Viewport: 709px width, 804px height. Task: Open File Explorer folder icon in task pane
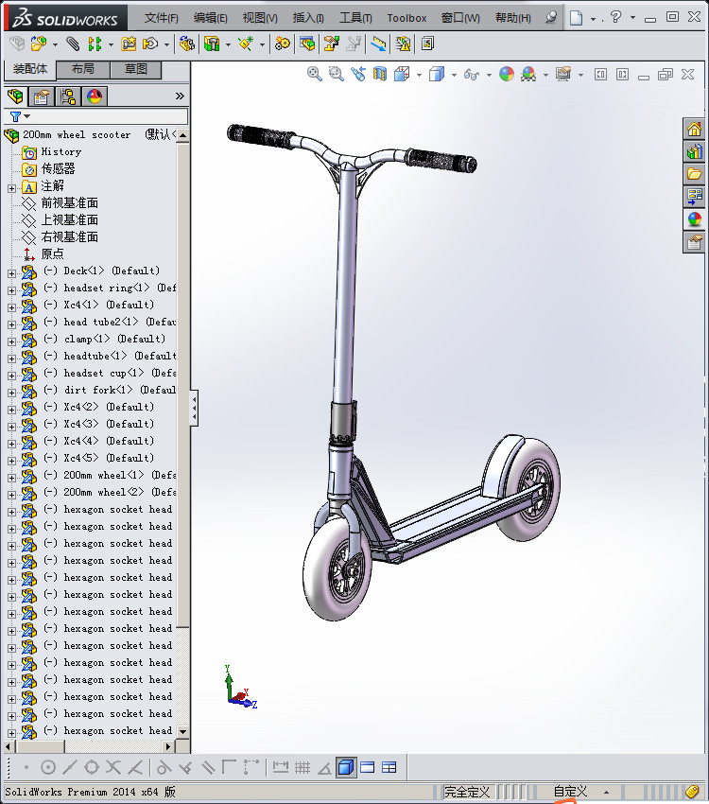coord(694,174)
